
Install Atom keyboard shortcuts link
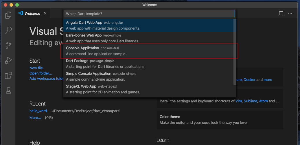tap(263, 101)
